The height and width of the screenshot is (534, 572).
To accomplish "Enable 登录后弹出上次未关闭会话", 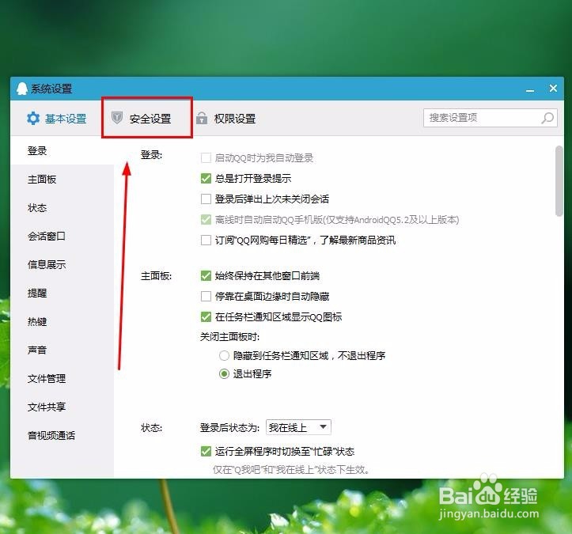I will (x=206, y=199).
